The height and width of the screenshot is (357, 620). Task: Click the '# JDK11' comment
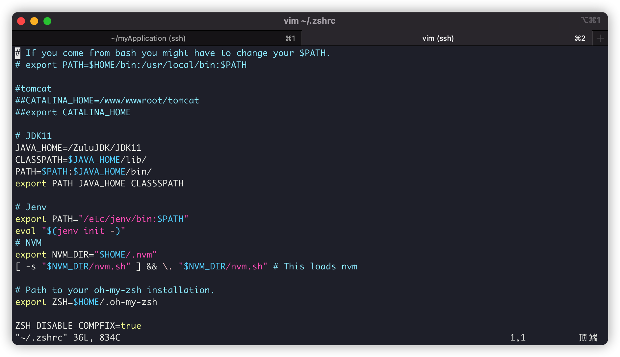(x=34, y=136)
